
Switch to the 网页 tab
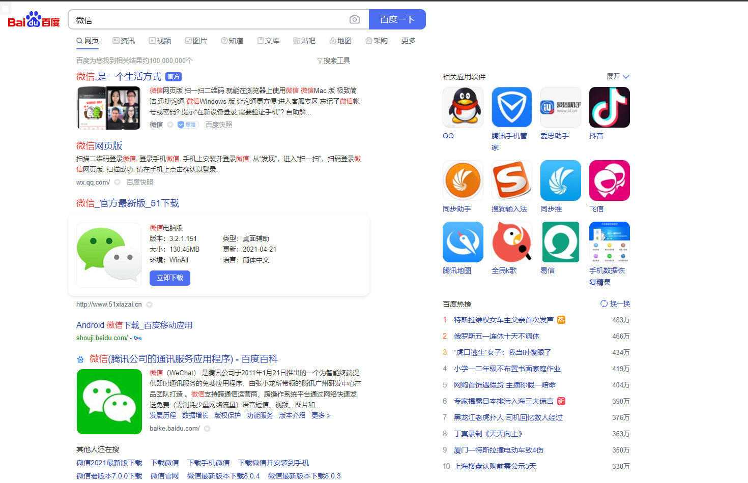pos(88,41)
